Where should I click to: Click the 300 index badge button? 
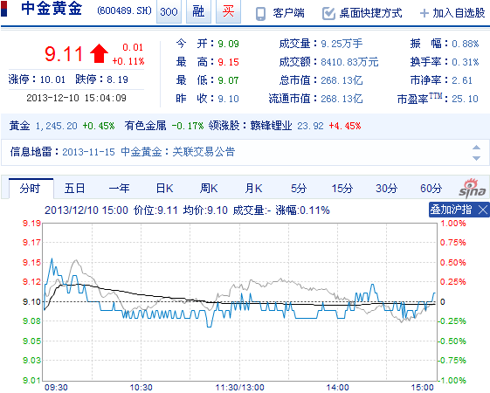(x=169, y=11)
